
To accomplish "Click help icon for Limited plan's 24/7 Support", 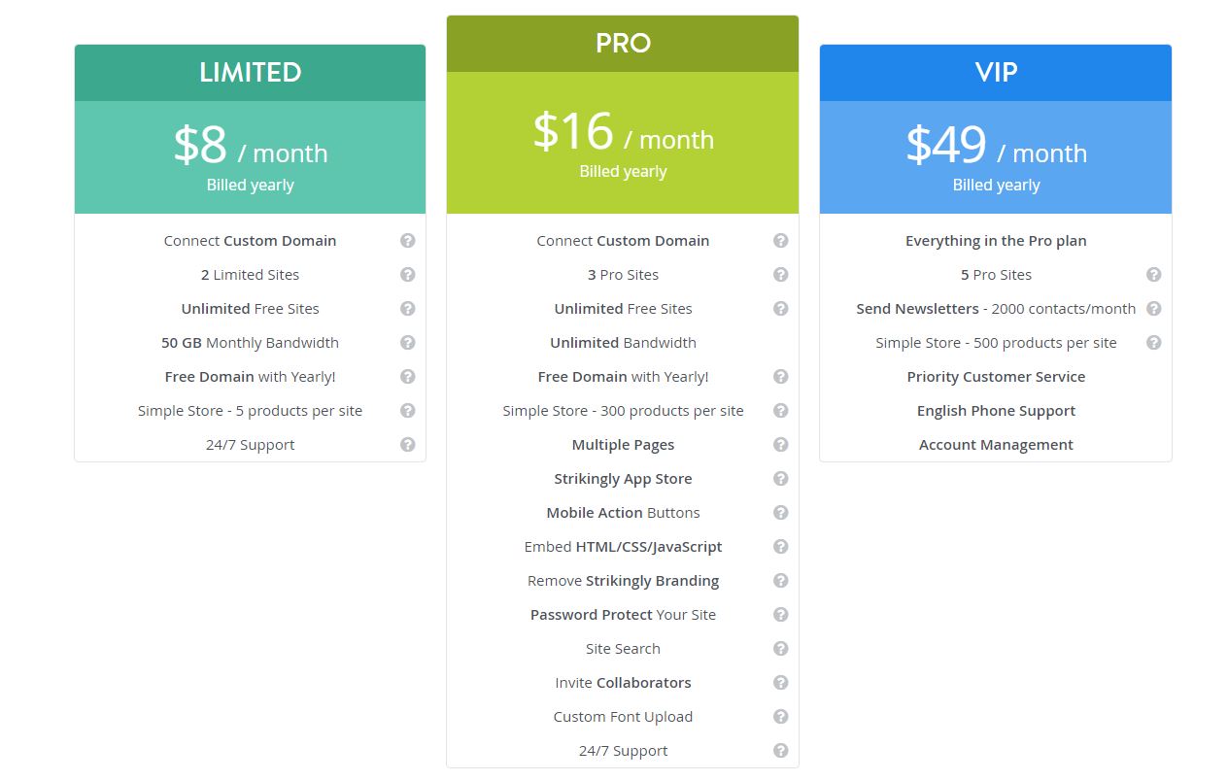I will coord(408,445).
